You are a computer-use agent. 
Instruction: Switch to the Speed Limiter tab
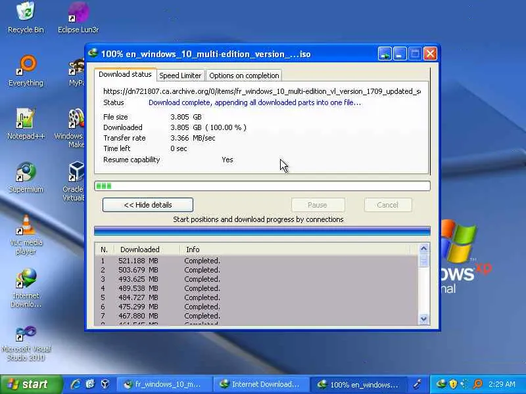click(180, 76)
